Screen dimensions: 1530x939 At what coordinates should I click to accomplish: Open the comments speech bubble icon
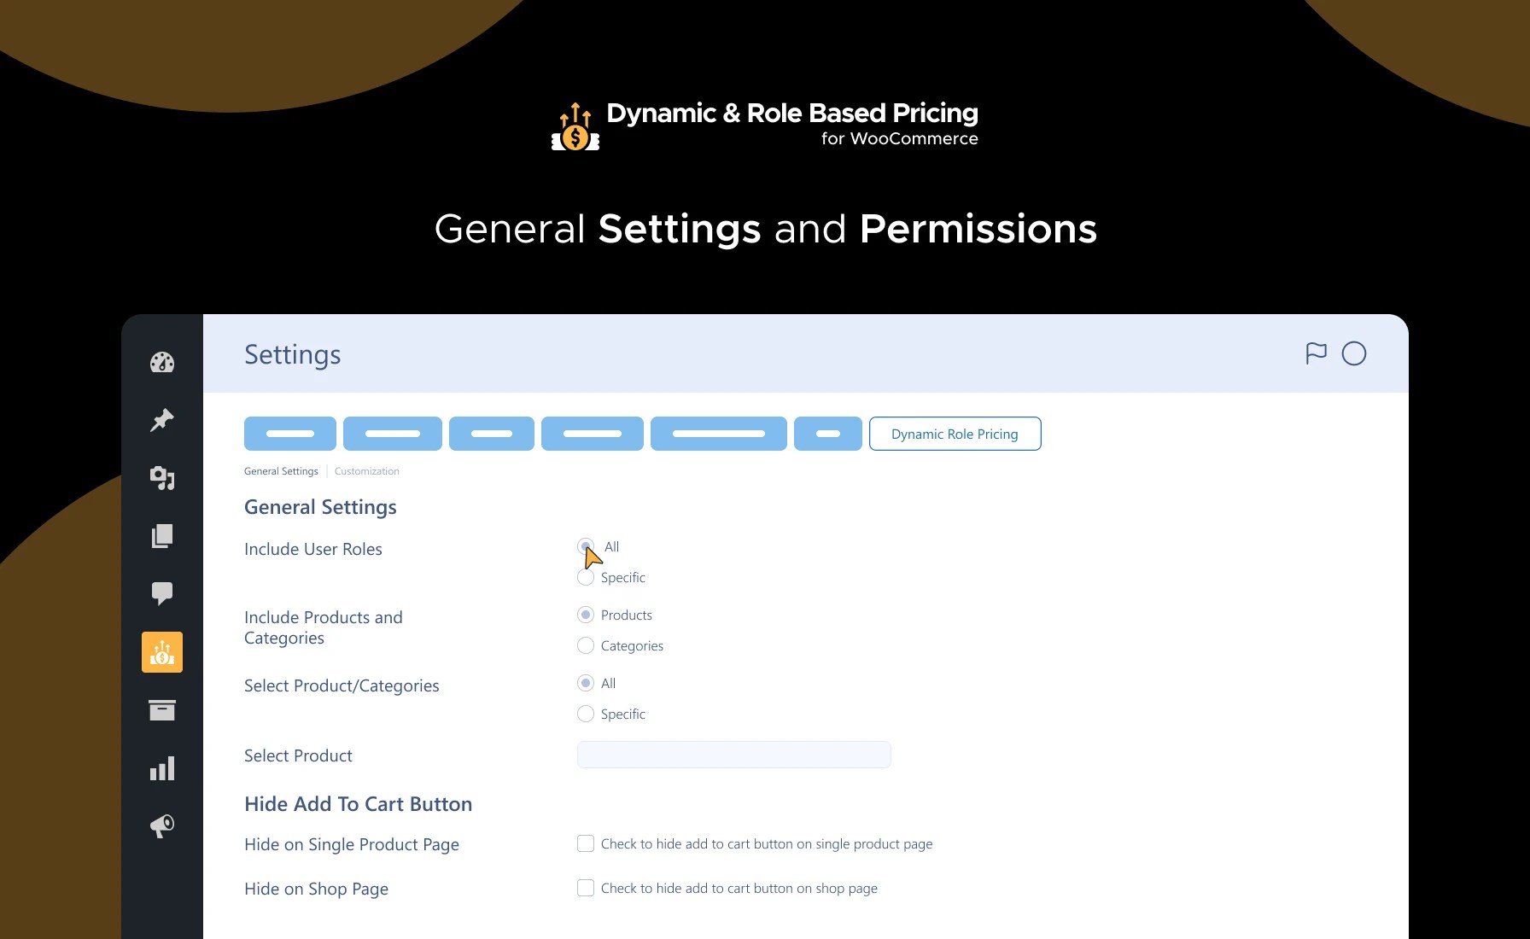(161, 593)
